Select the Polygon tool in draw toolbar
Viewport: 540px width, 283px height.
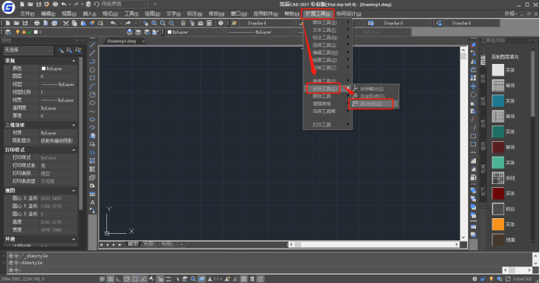(x=92, y=69)
